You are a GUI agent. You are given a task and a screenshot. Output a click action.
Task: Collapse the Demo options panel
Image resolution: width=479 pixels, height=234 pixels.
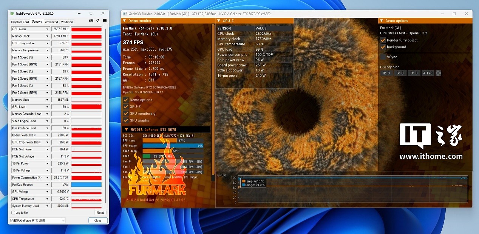pyautogui.click(x=382, y=21)
